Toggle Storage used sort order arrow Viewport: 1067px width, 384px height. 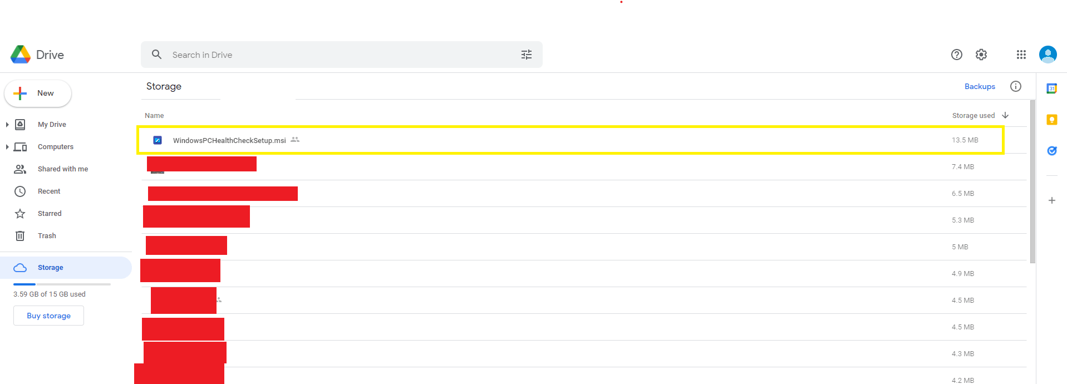1005,115
